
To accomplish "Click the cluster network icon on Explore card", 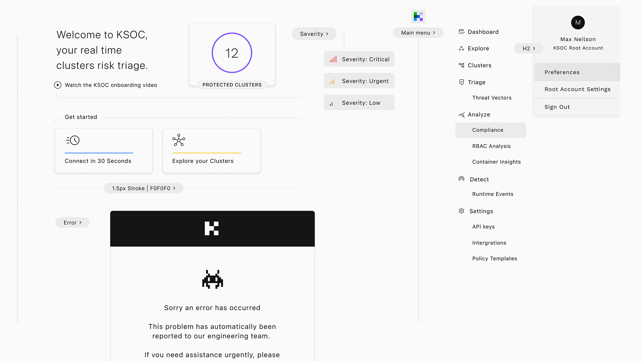I will pos(179,140).
